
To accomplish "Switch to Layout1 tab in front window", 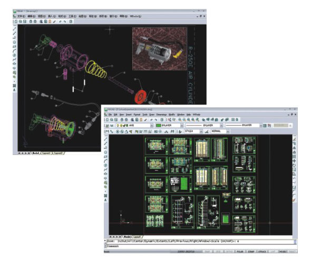I will [137, 237].
